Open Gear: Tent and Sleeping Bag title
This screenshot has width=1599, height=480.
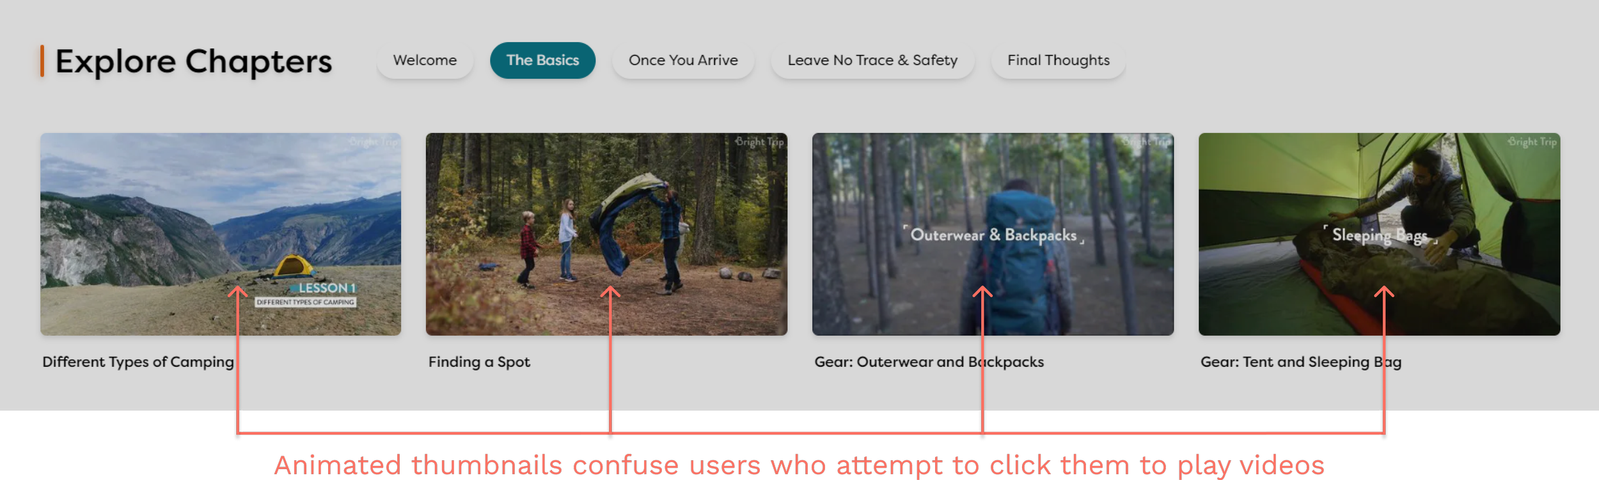point(1301,362)
